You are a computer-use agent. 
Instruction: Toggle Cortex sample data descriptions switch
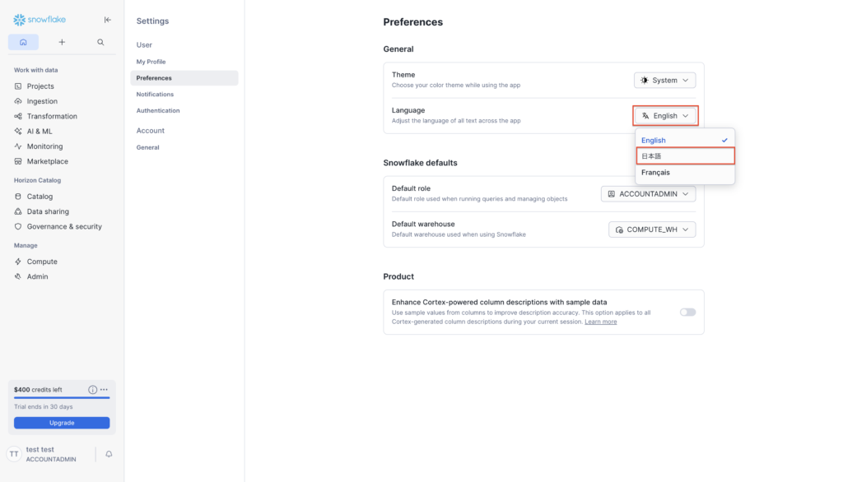point(687,312)
